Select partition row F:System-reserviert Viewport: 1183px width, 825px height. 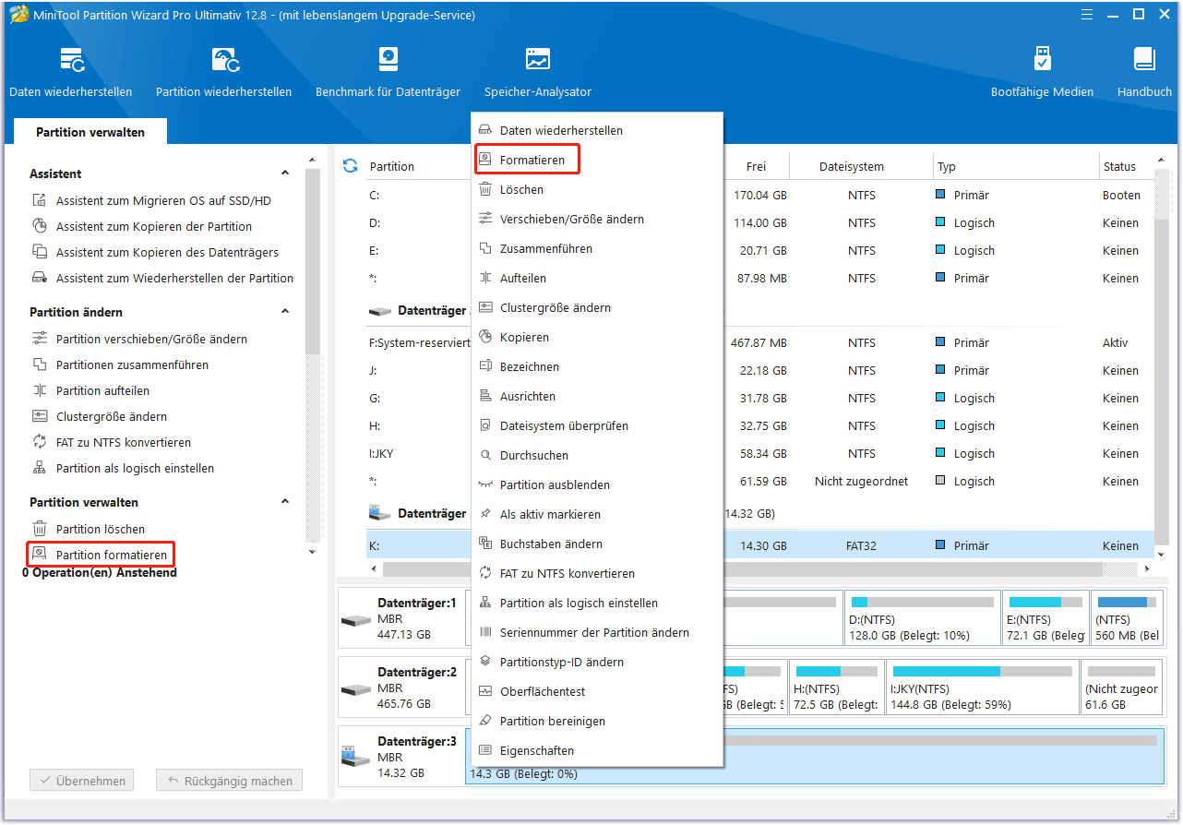760,342
